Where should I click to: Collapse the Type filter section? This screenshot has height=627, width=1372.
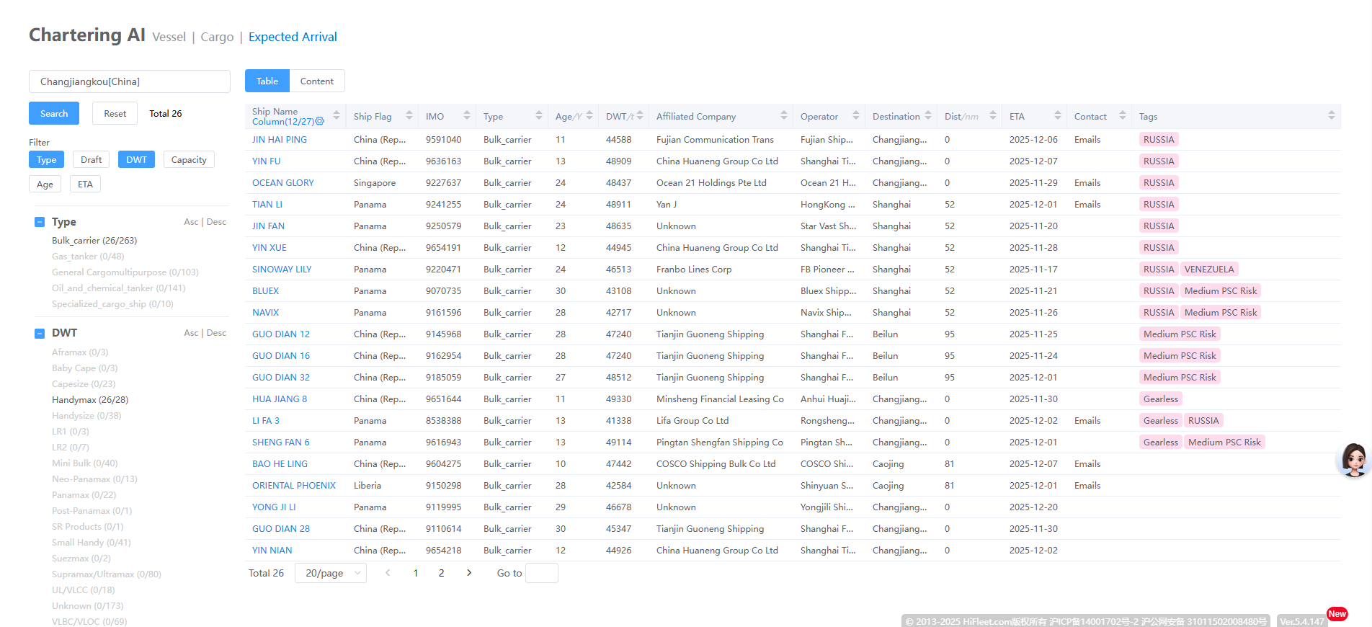(x=40, y=222)
